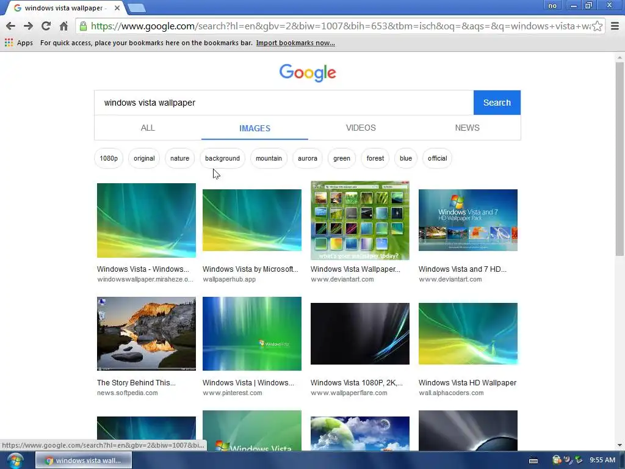This screenshot has height=469, width=625.
Task: Click the scrollbar down arrow
Action: [620, 445]
